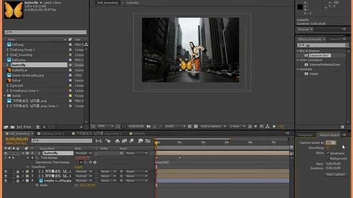This screenshot has width=353, height=198.
Task: Open timeline button in viewer footer
Action: click(x=261, y=127)
